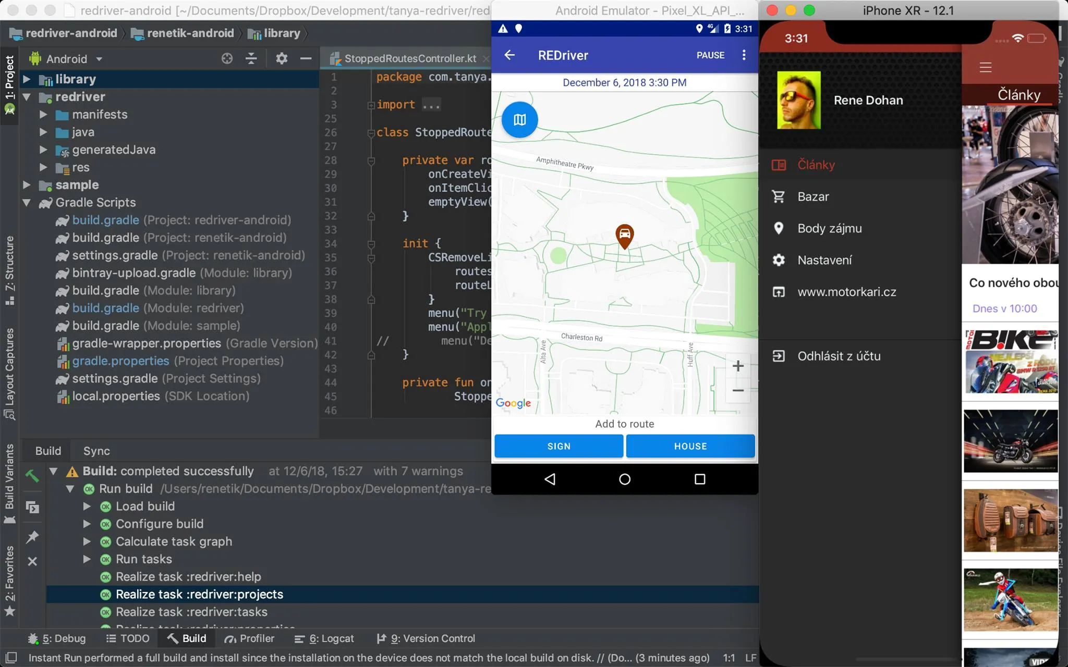Open the TODO tool window
The width and height of the screenshot is (1068, 667).
[128, 638]
